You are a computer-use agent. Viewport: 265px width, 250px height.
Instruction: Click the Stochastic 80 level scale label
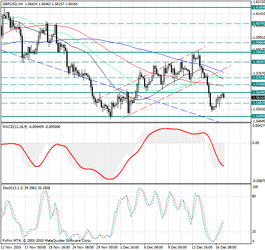[x=255, y=195]
